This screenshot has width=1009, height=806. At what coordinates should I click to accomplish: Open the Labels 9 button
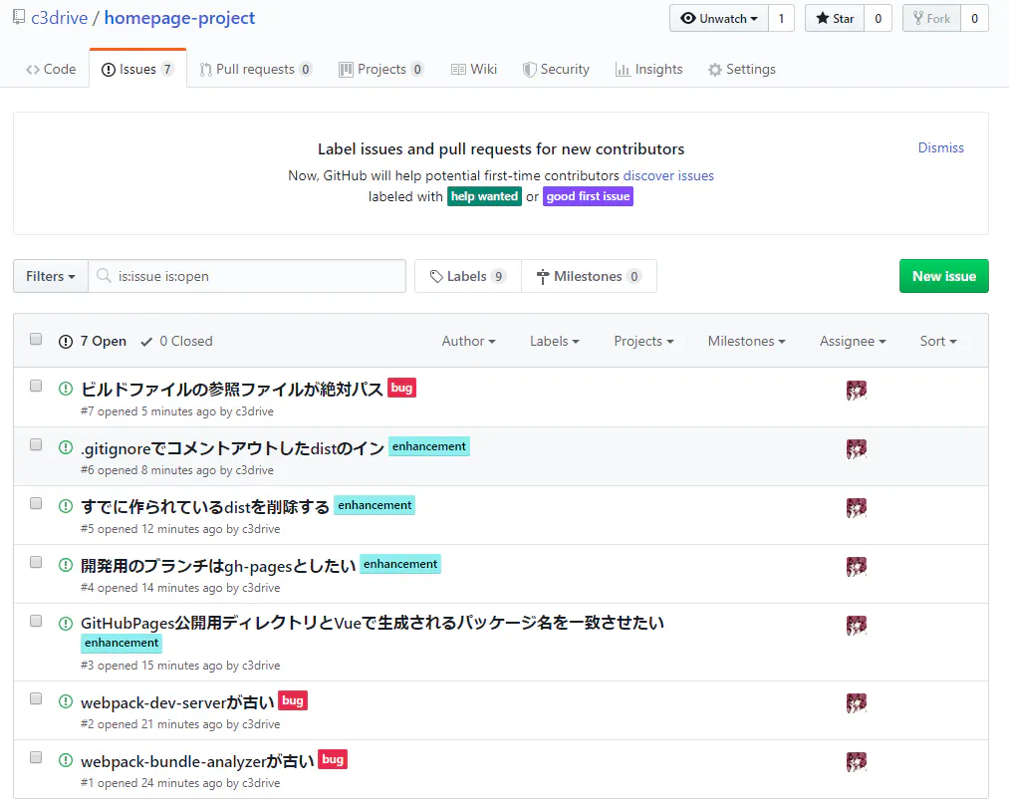pos(468,276)
